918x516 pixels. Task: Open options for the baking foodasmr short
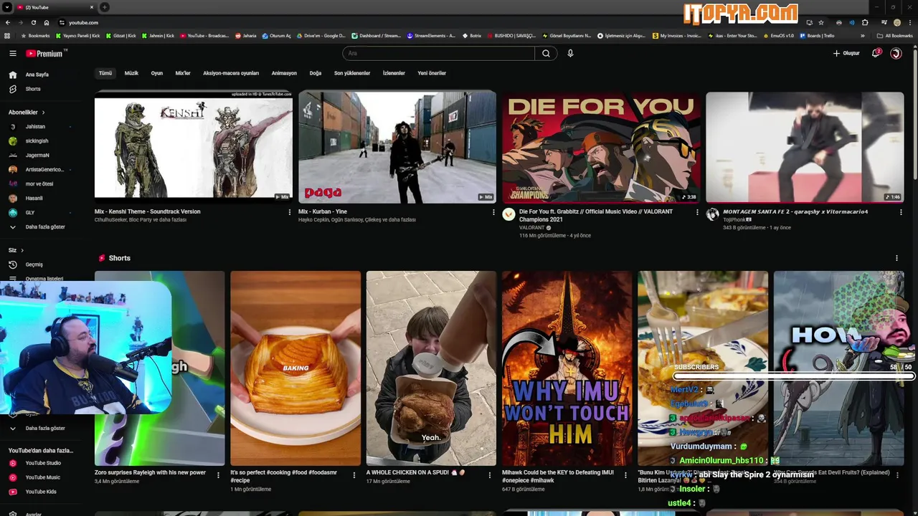point(354,474)
